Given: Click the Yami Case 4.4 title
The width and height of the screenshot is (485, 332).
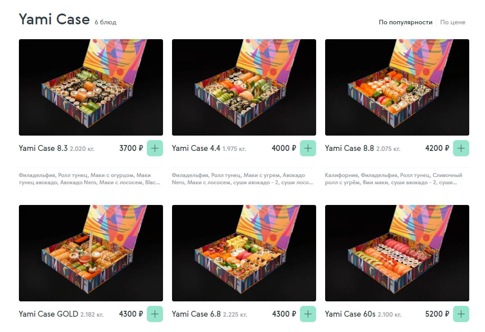Looking at the screenshot, I should [x=196, y=148].
